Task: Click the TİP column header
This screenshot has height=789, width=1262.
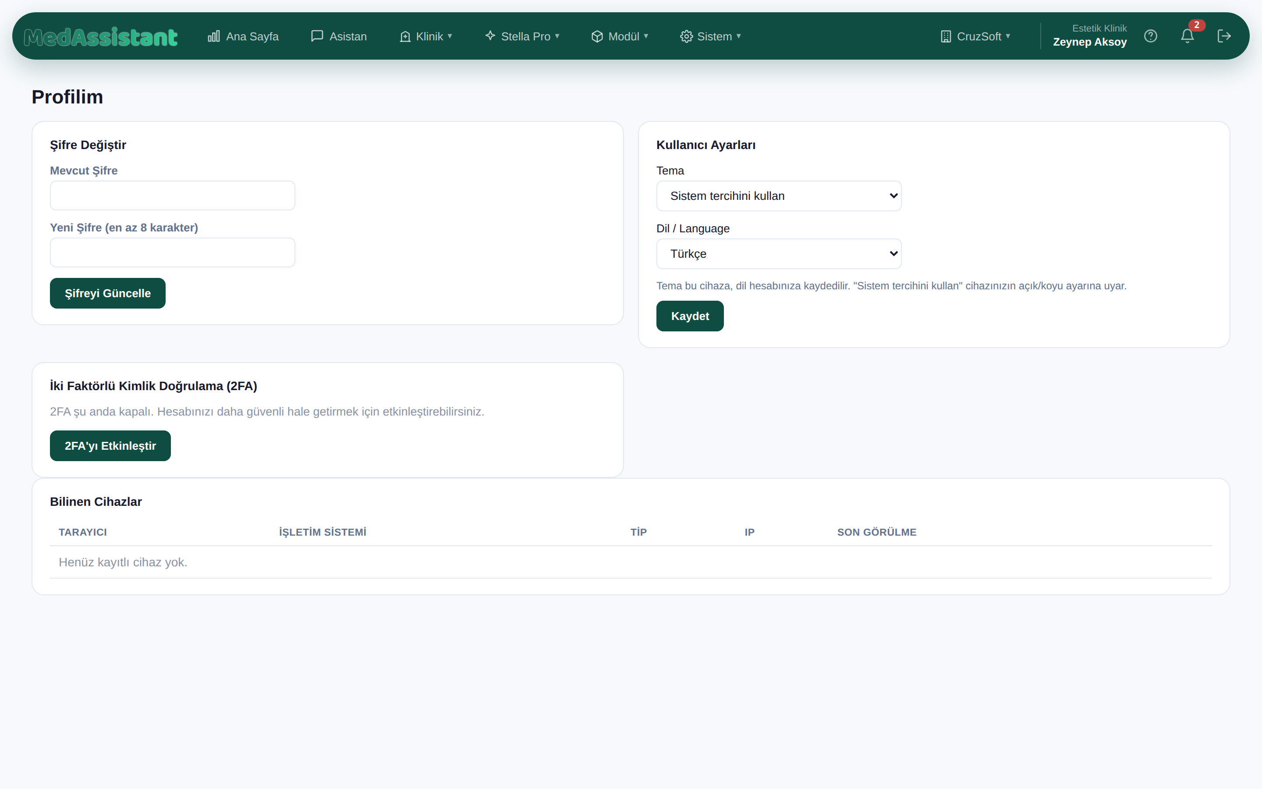Action: pos(638,532)
